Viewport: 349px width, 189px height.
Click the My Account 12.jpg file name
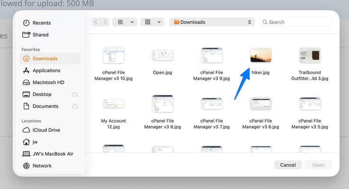pos(113,123)
